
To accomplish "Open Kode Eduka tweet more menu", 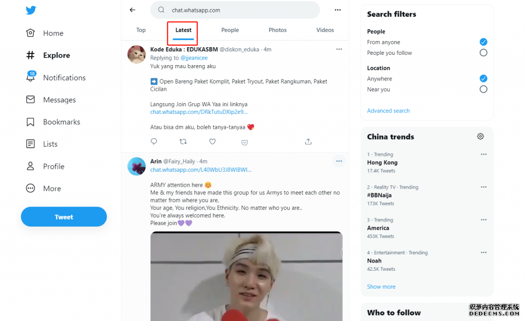I will 339,49.
